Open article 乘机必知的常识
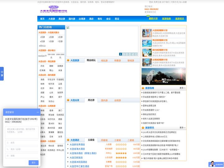This screenshot has height=168, width=224. click(149, 114)
